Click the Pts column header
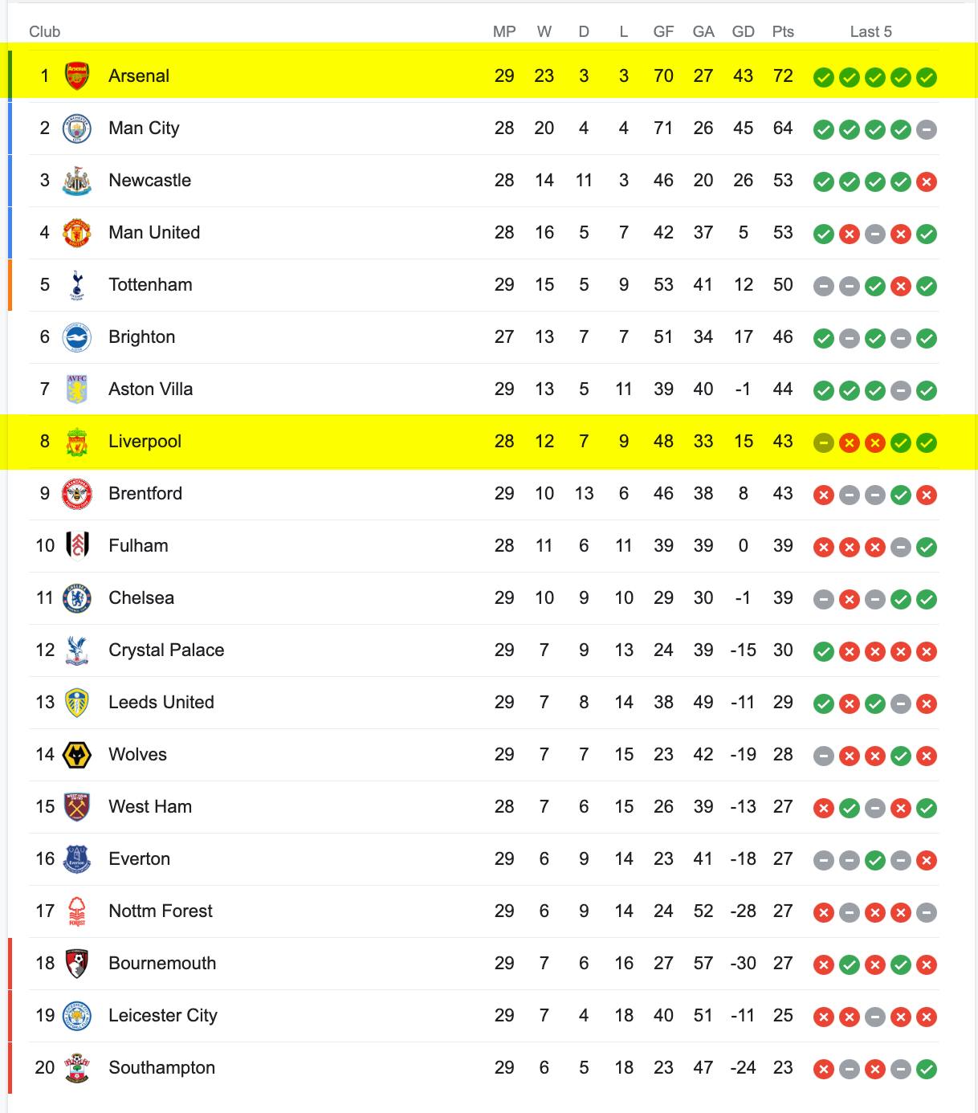 coord(783,31)
